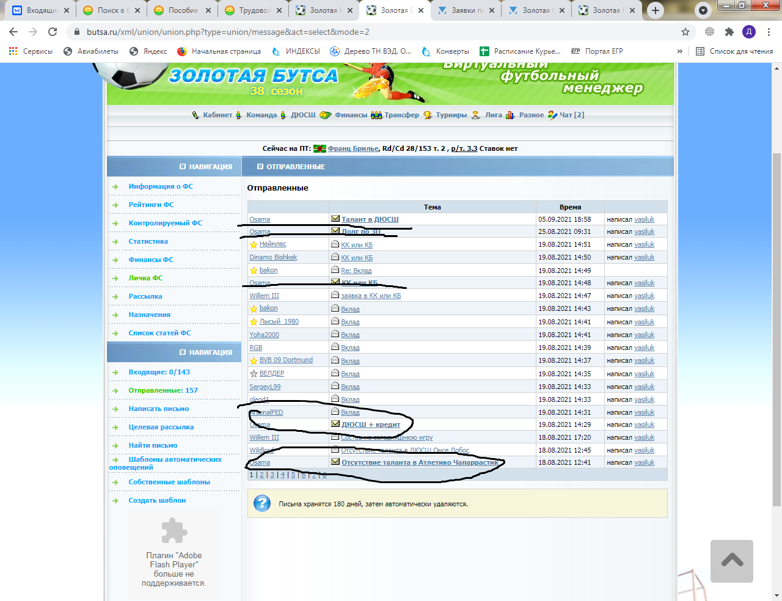This screenshot has height=601, width=782.
Task: Click the address bar URL field
Action: [x=367, y=32]
